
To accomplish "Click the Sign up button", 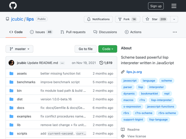I will (156, 6).
